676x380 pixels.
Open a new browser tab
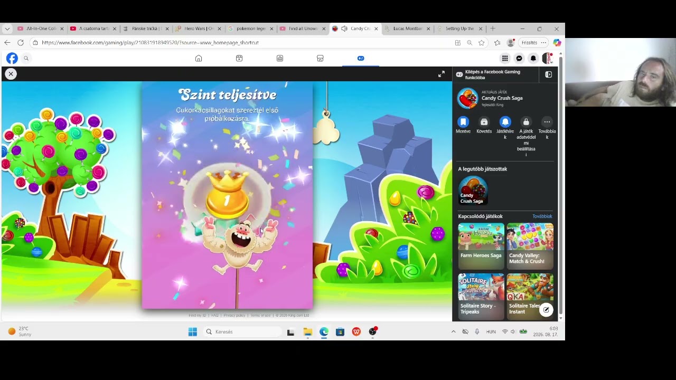[493, 28]
